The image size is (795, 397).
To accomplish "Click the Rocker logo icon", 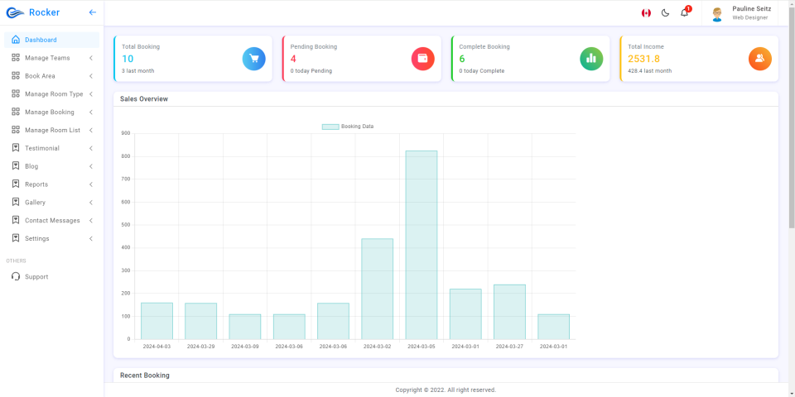I will 15,13.
